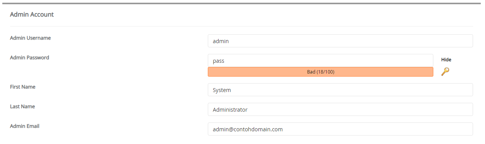Place cursor on admin@contohdomain.com text
The height and width of the screenshot is (144, 485).
tap(248, 129)
